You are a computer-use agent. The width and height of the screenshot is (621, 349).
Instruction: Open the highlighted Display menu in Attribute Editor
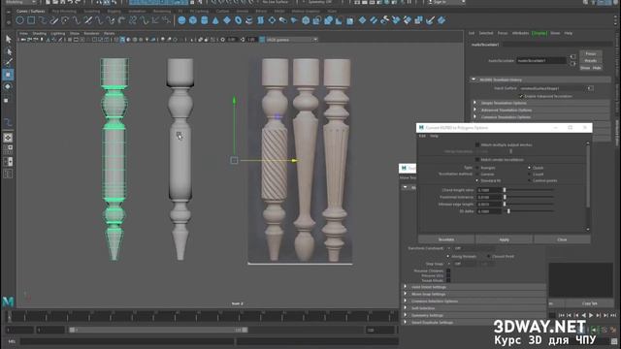pos(539,33)
